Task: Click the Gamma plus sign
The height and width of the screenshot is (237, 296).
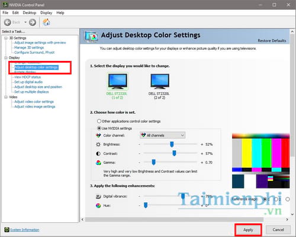Action: tap(202, 163)
